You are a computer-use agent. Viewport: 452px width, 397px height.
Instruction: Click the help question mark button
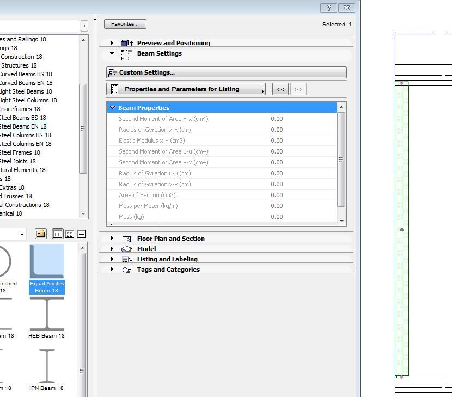point(328,8)
